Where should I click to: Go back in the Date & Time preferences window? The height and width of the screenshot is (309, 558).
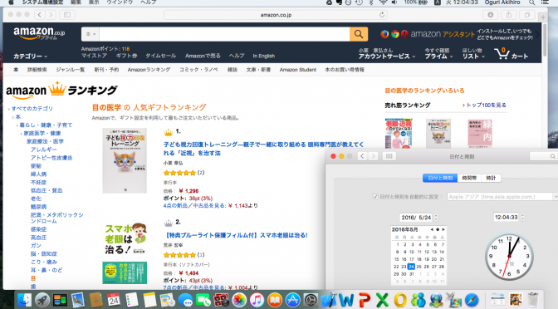pyautogui.click(x=362, y=156)
